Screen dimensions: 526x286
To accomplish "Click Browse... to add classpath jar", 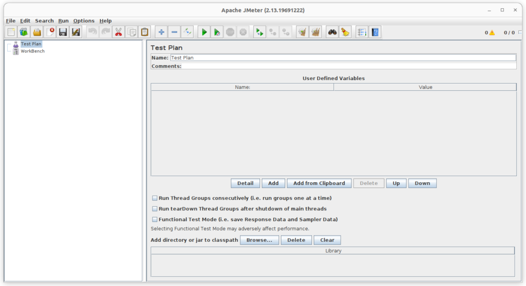I will point(259,240).
